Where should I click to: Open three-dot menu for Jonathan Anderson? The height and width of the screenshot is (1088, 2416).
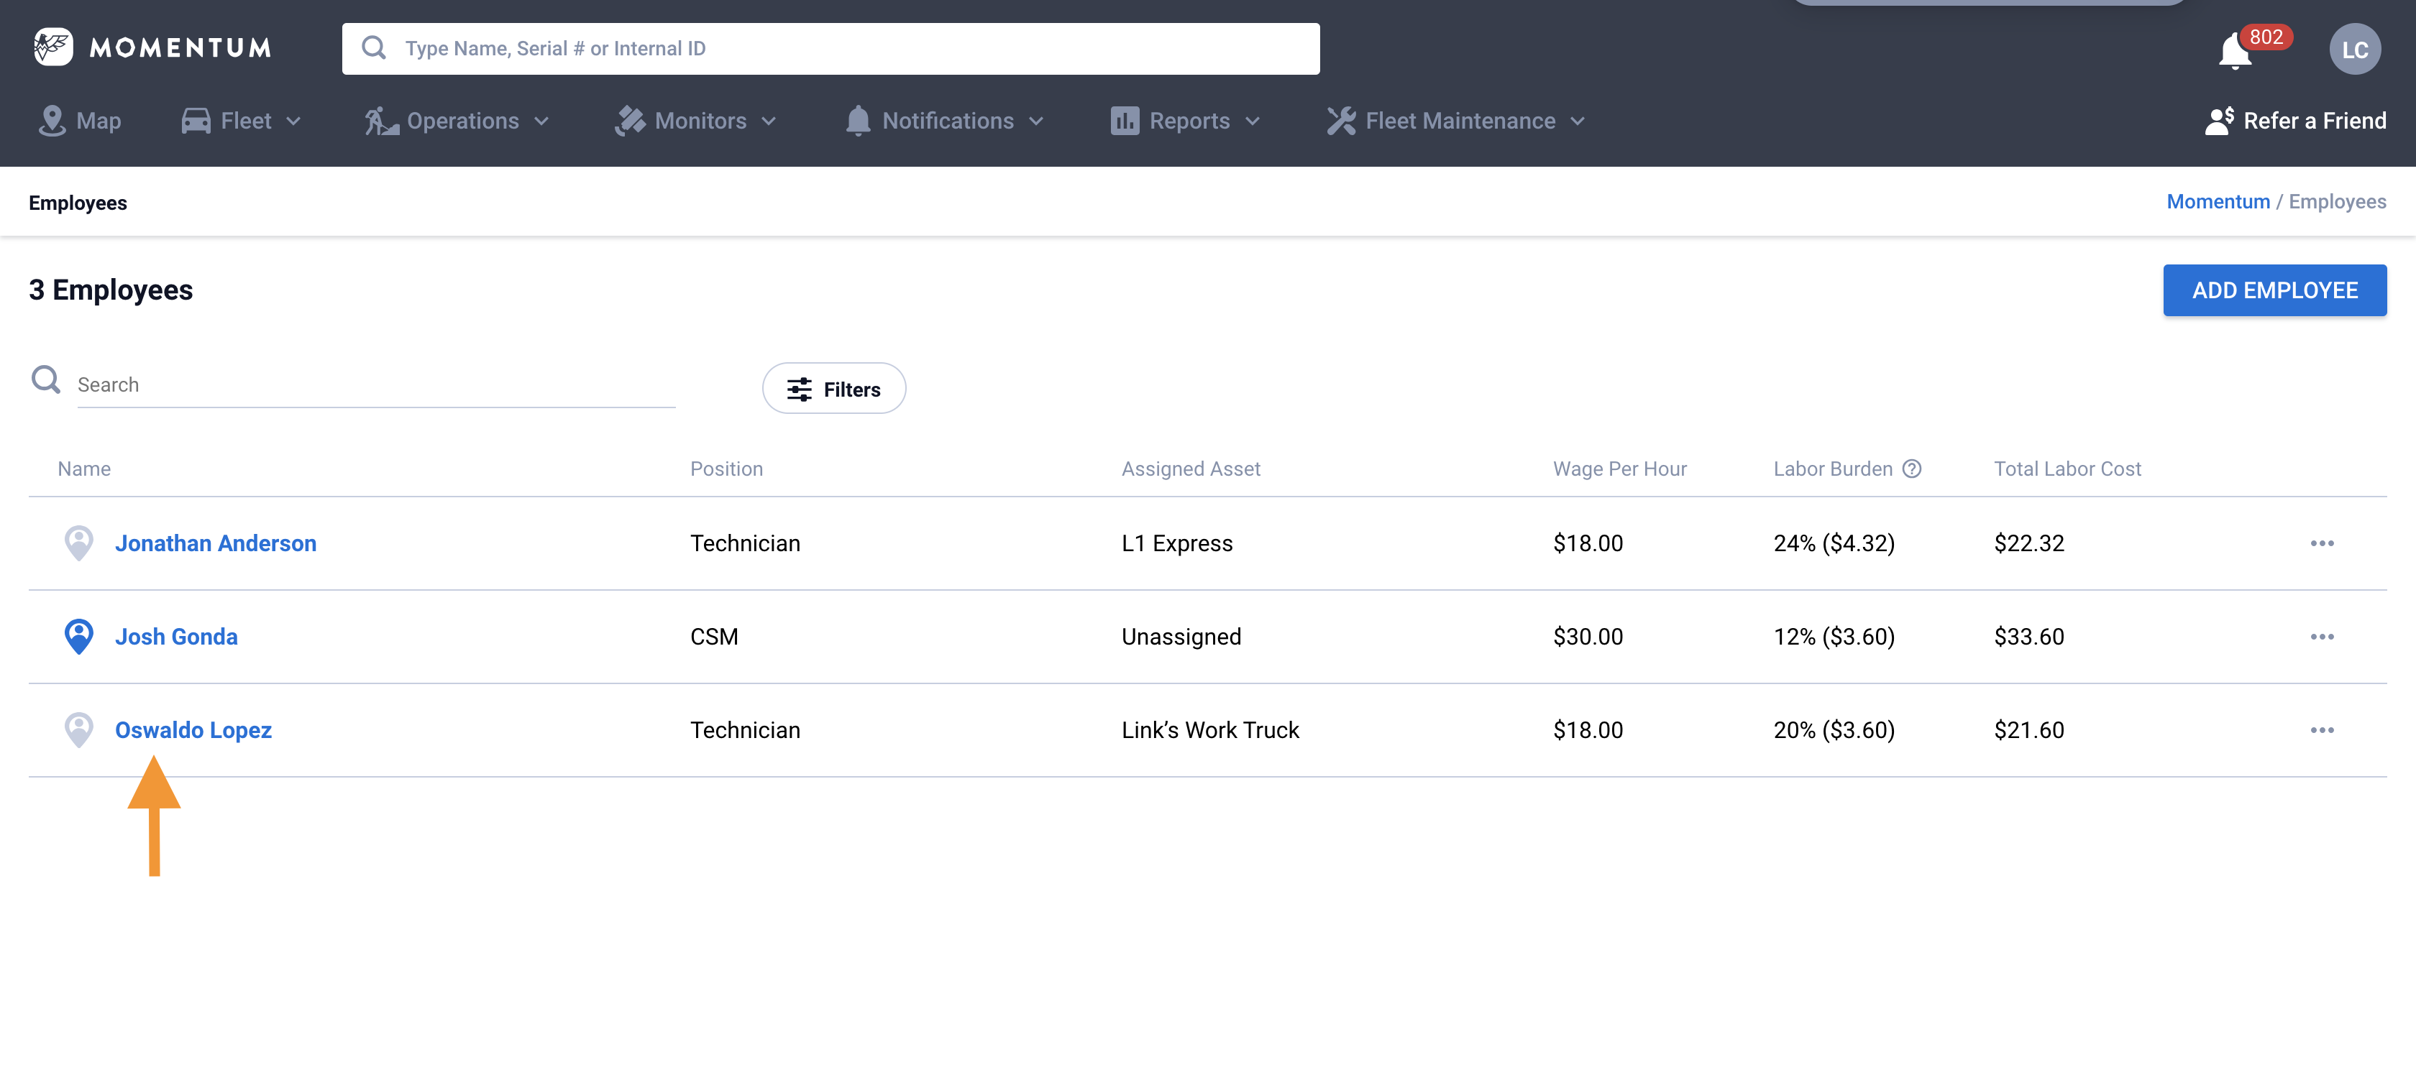(2321, 543)
